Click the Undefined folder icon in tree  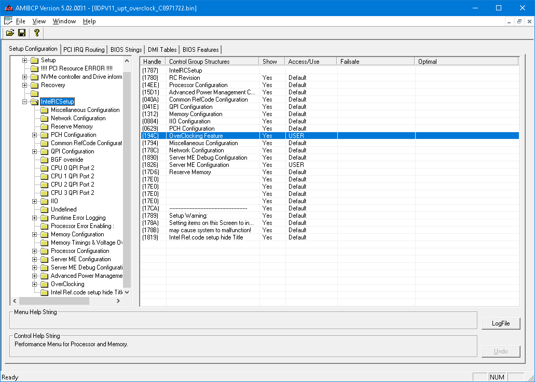[44, 209]
